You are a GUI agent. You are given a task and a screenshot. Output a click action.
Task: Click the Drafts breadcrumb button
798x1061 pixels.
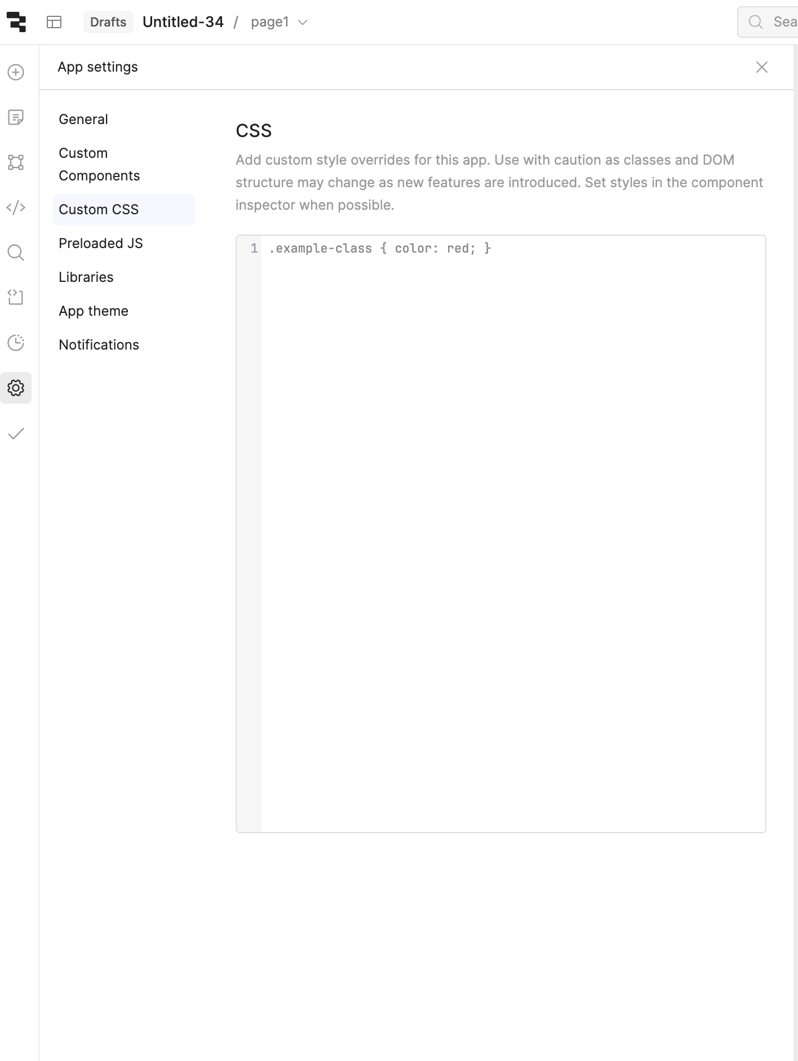[108, 22]
